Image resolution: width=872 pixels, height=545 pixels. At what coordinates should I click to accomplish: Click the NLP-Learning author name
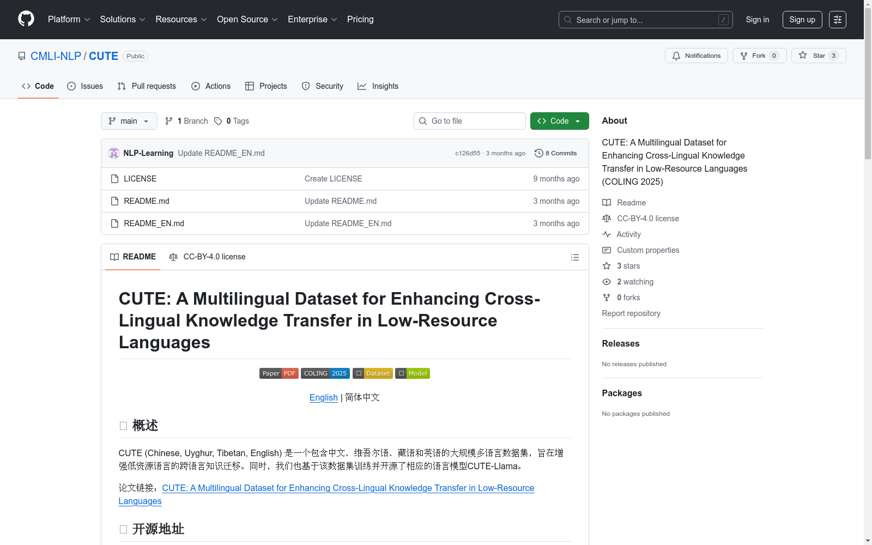148,153
